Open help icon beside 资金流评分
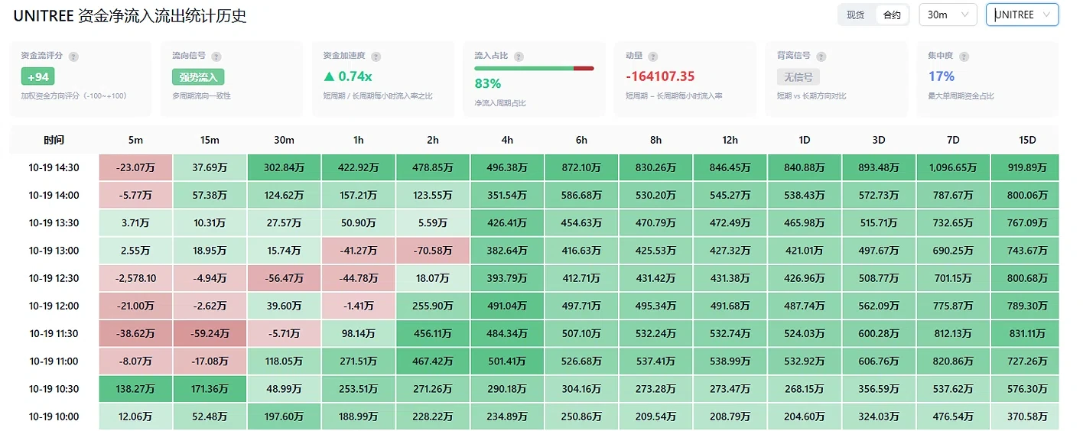Screen dimensions: 1083x431 tap(73, 57)
